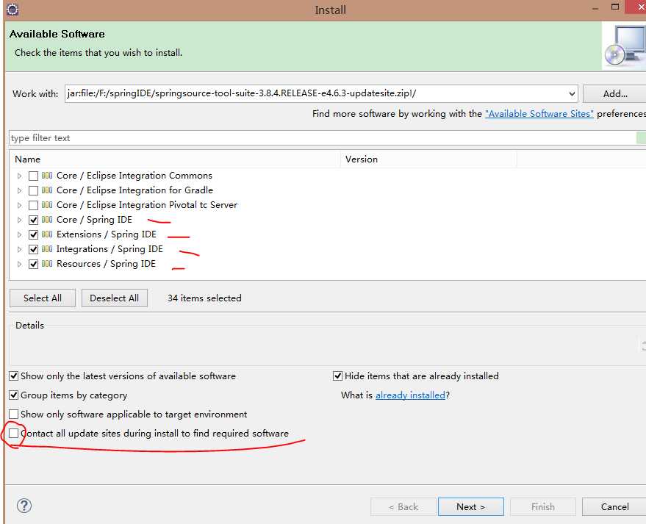Select Resources / Spring IDE row label
Screen dimensions: 646x524
(x=106, y=264)
